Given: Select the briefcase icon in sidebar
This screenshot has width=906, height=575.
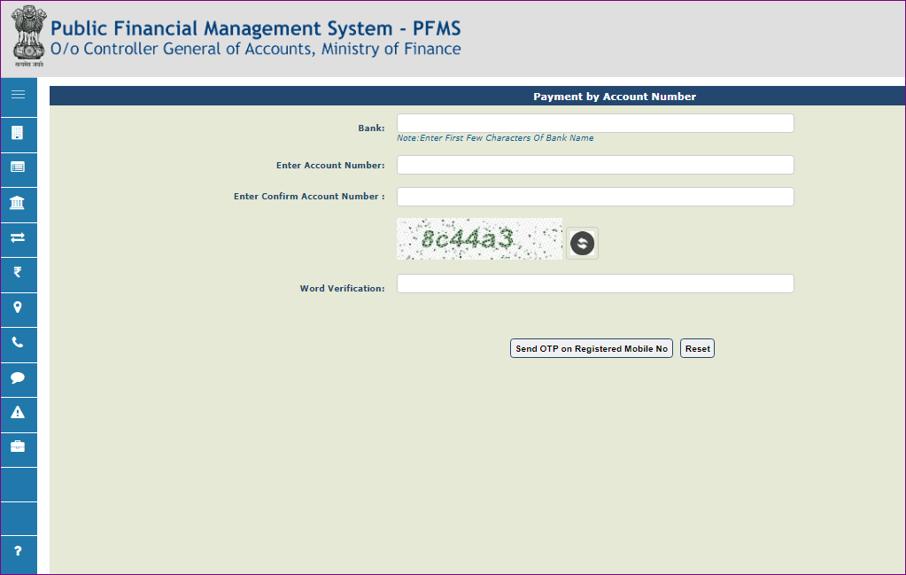Looking at the screenshot, I should click(x=19, y=448).
